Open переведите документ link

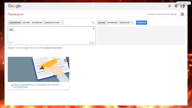[53, 48]
